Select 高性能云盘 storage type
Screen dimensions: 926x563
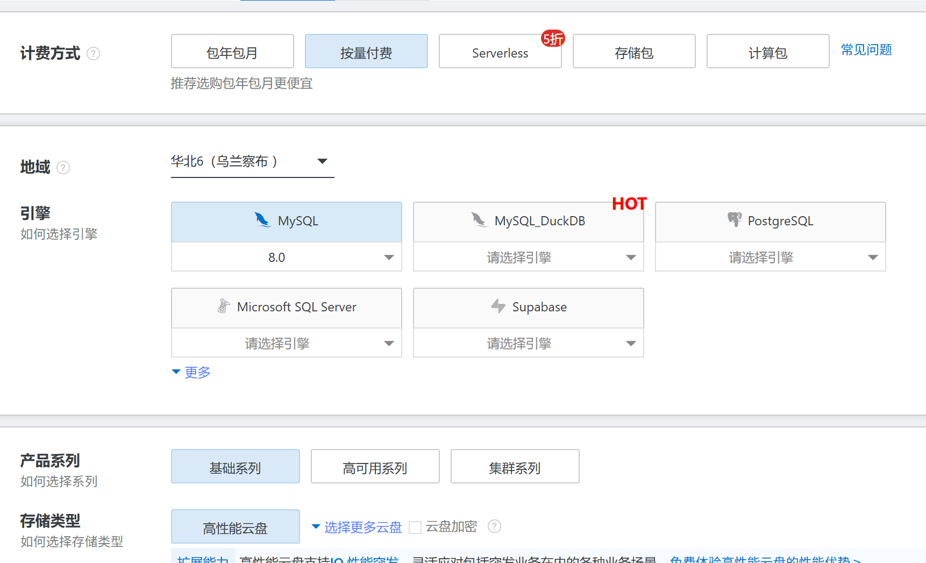(x=236, y=527)
